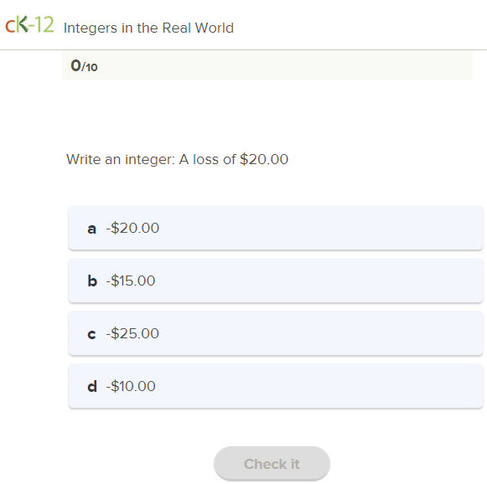This screenshot has height=484, width=487.
Task: Click the $20.00 amount in the question
Action: tap(264, 159)
